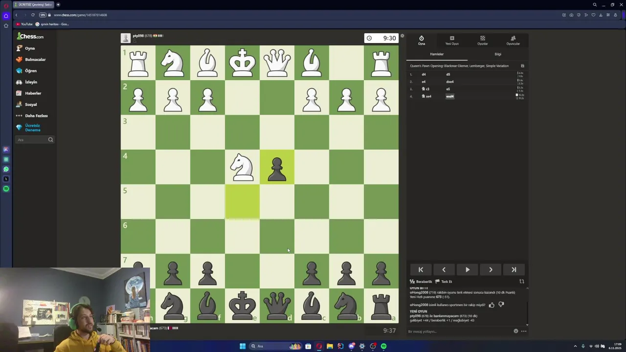This screenshot has width=626, height=352.
Task: Open chat more options ellipsis
Action: point(524,331)
